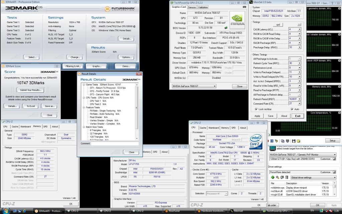Click Submit Your Results button

coord(30,90)
